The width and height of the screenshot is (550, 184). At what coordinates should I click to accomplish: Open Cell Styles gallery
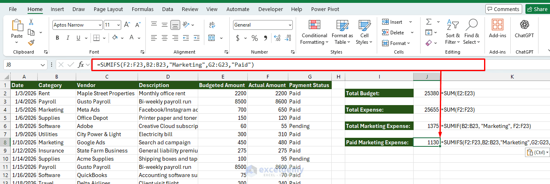pyautogui.click(x=364, y=32)
